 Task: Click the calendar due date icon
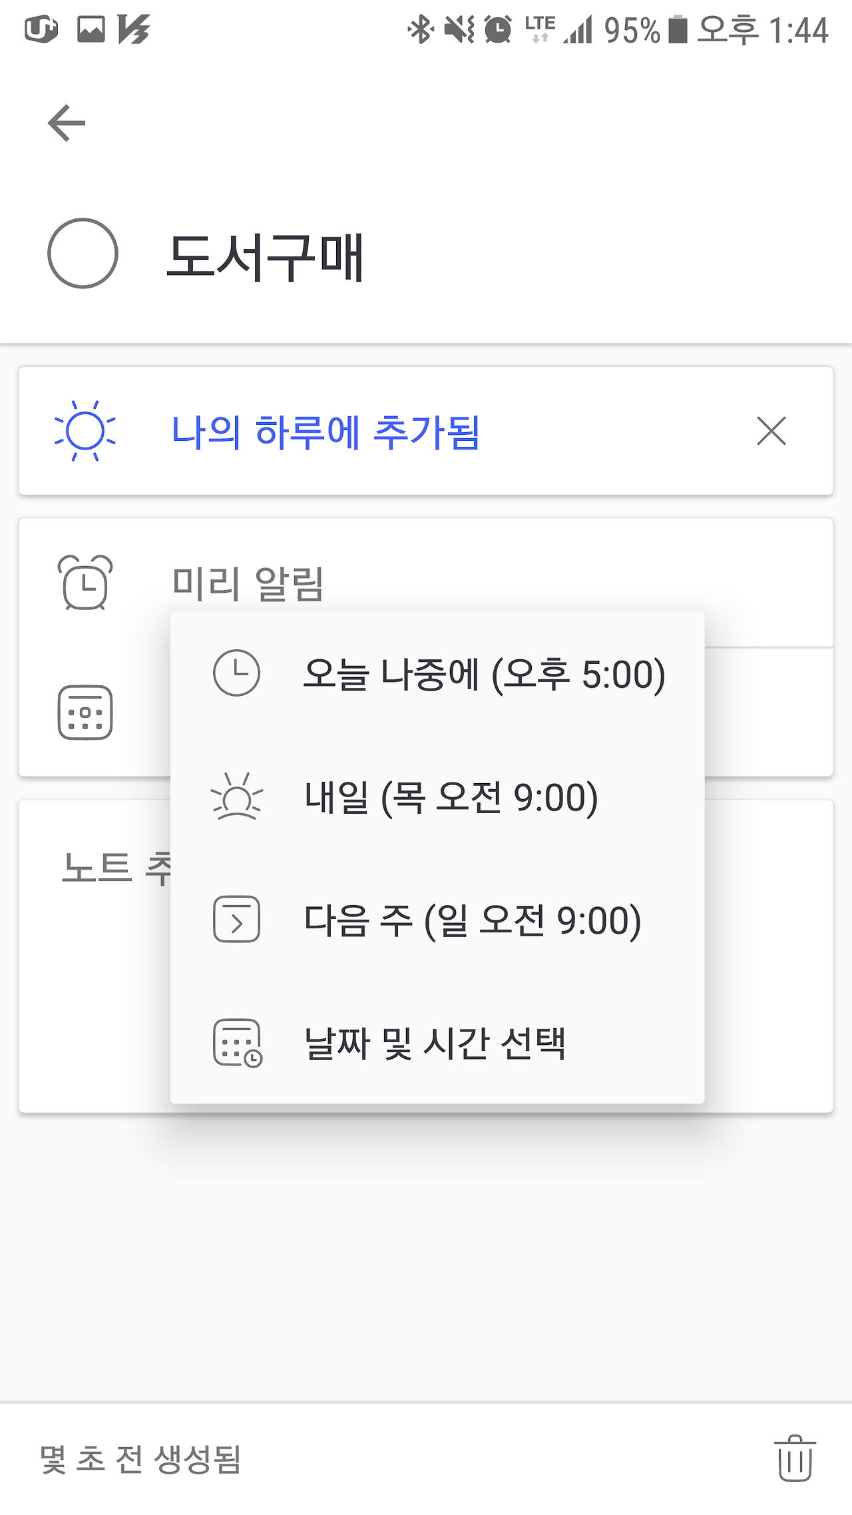[x=85, y=713]
